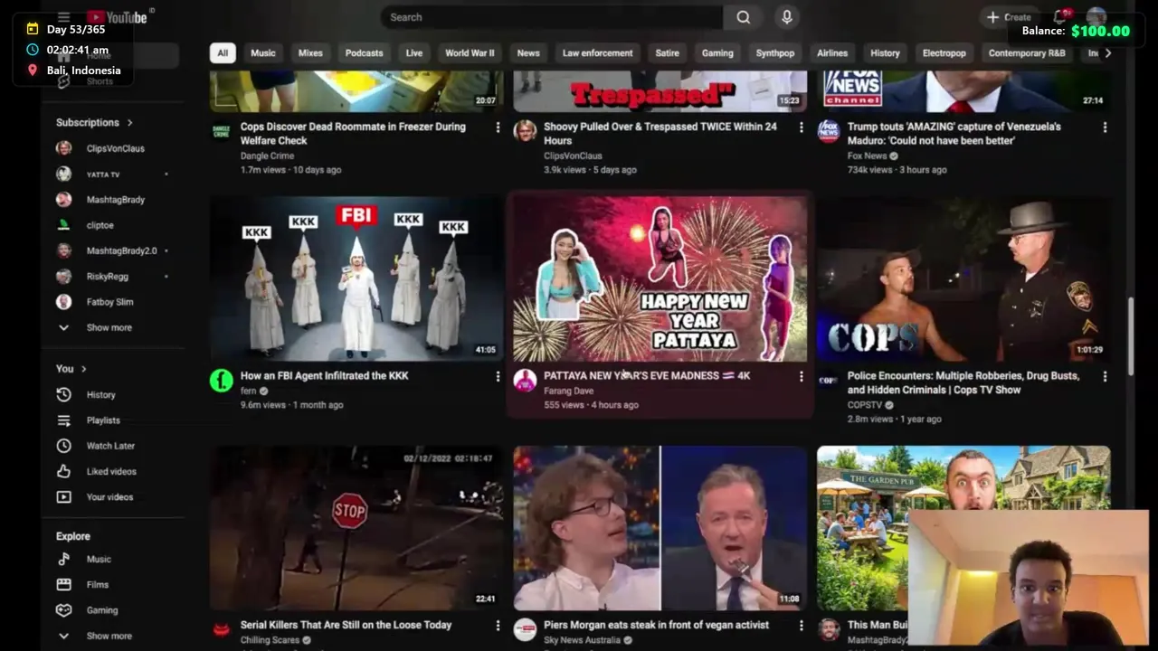Select the Mixes filter chip
Screen dimensions: 1158x651
(310, 53)
